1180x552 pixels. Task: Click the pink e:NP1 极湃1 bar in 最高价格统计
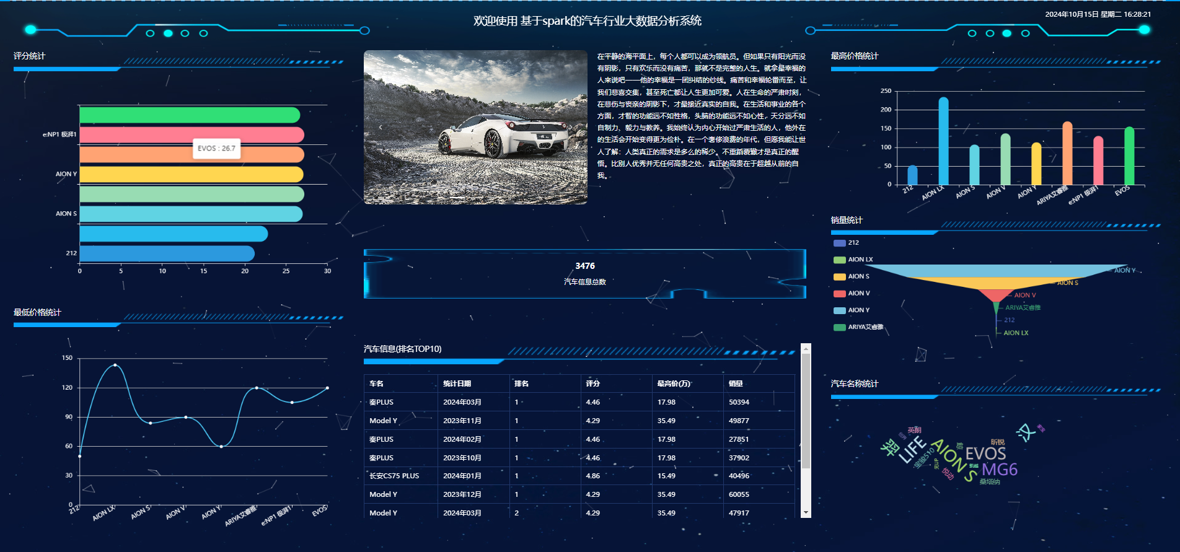point(1098,160)
